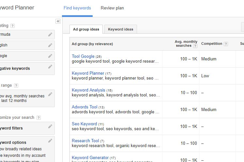This screenshot has height=162, width=244.
Task: Edit the Bermuda location with pencil icon
Action: tap(50, 34)
